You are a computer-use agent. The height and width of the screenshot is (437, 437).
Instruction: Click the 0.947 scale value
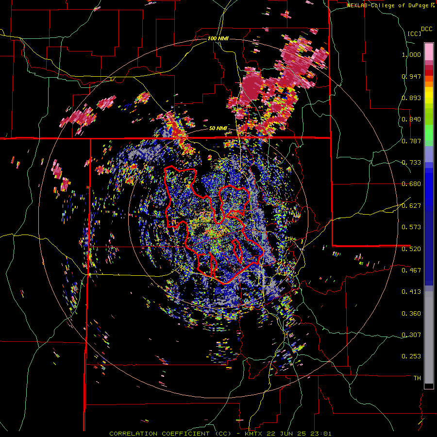coord(411,76)
